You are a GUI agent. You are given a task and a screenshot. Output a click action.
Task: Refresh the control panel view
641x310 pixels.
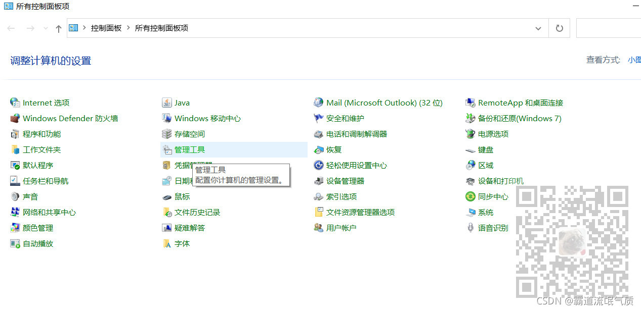point(559,28)
